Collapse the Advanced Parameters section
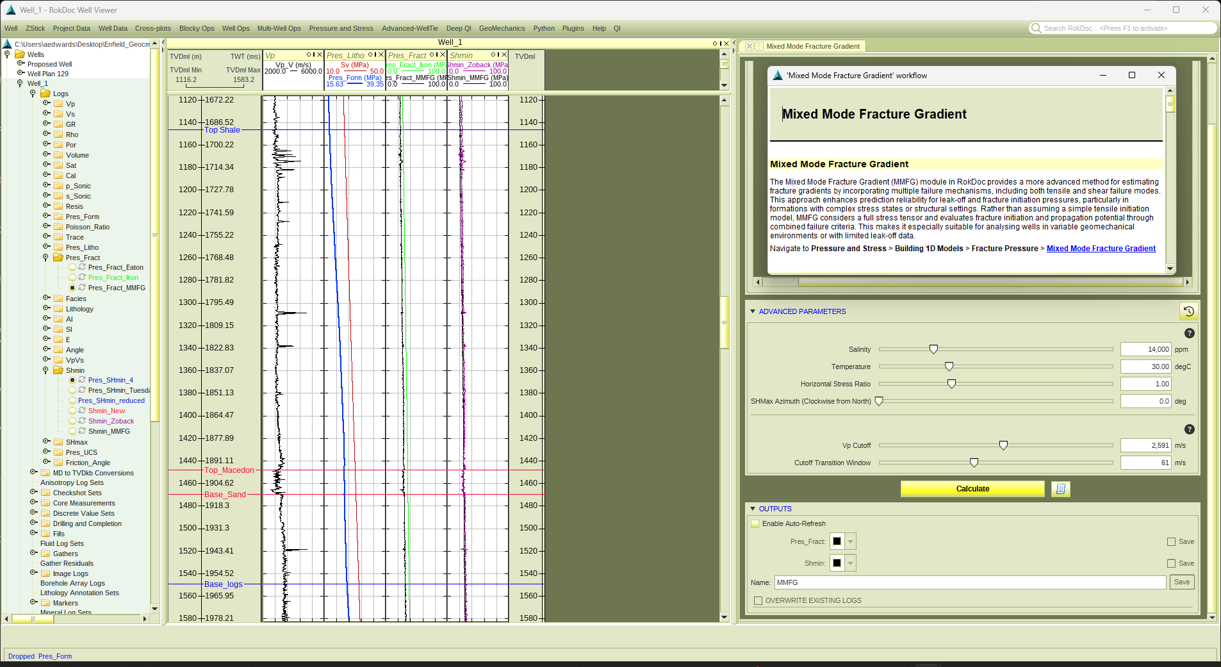 click(753, 311)
